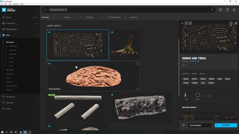Click the Forest tag
This screenshot has height=134, width=239.
186,83
